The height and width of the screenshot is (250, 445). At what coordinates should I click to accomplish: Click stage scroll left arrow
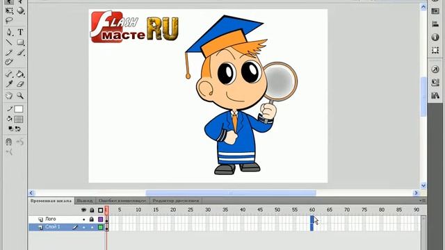(x=31, y=193)
